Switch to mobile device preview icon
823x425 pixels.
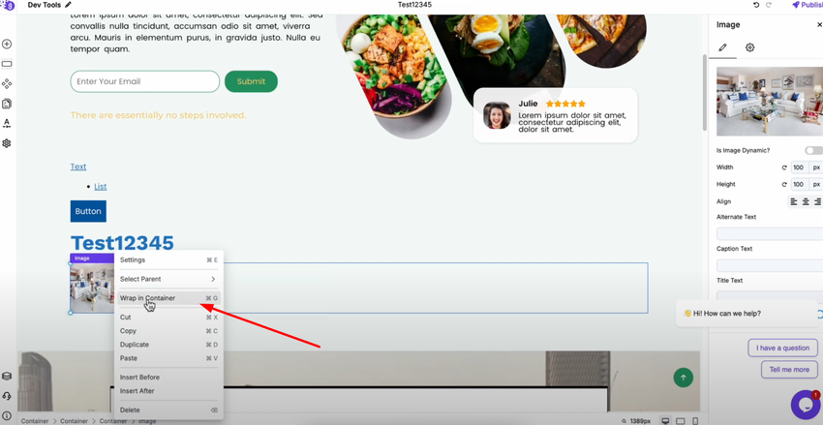point(695,421)
